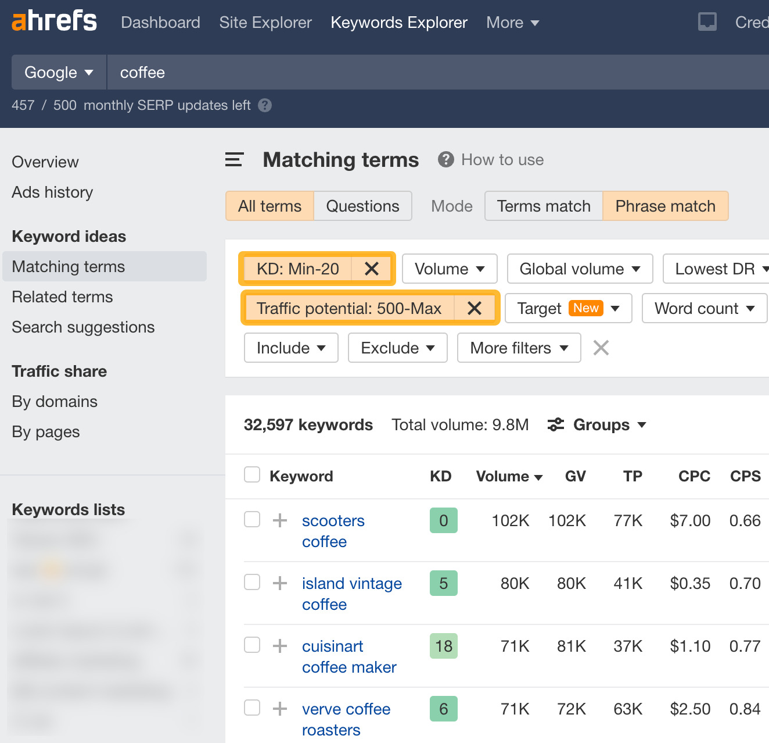Add scooters coffee using the plus icon
The width and height of the screenshot is (769, 743).
(x=280, y=520)
